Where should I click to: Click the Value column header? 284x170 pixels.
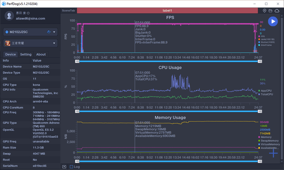[37, 61]
